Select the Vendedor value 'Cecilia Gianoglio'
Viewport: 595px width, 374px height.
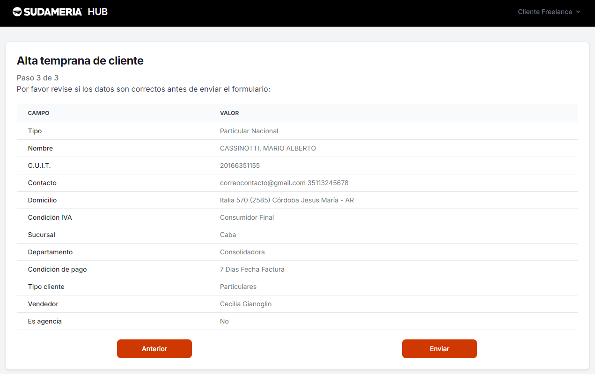[x=245, y=304]
